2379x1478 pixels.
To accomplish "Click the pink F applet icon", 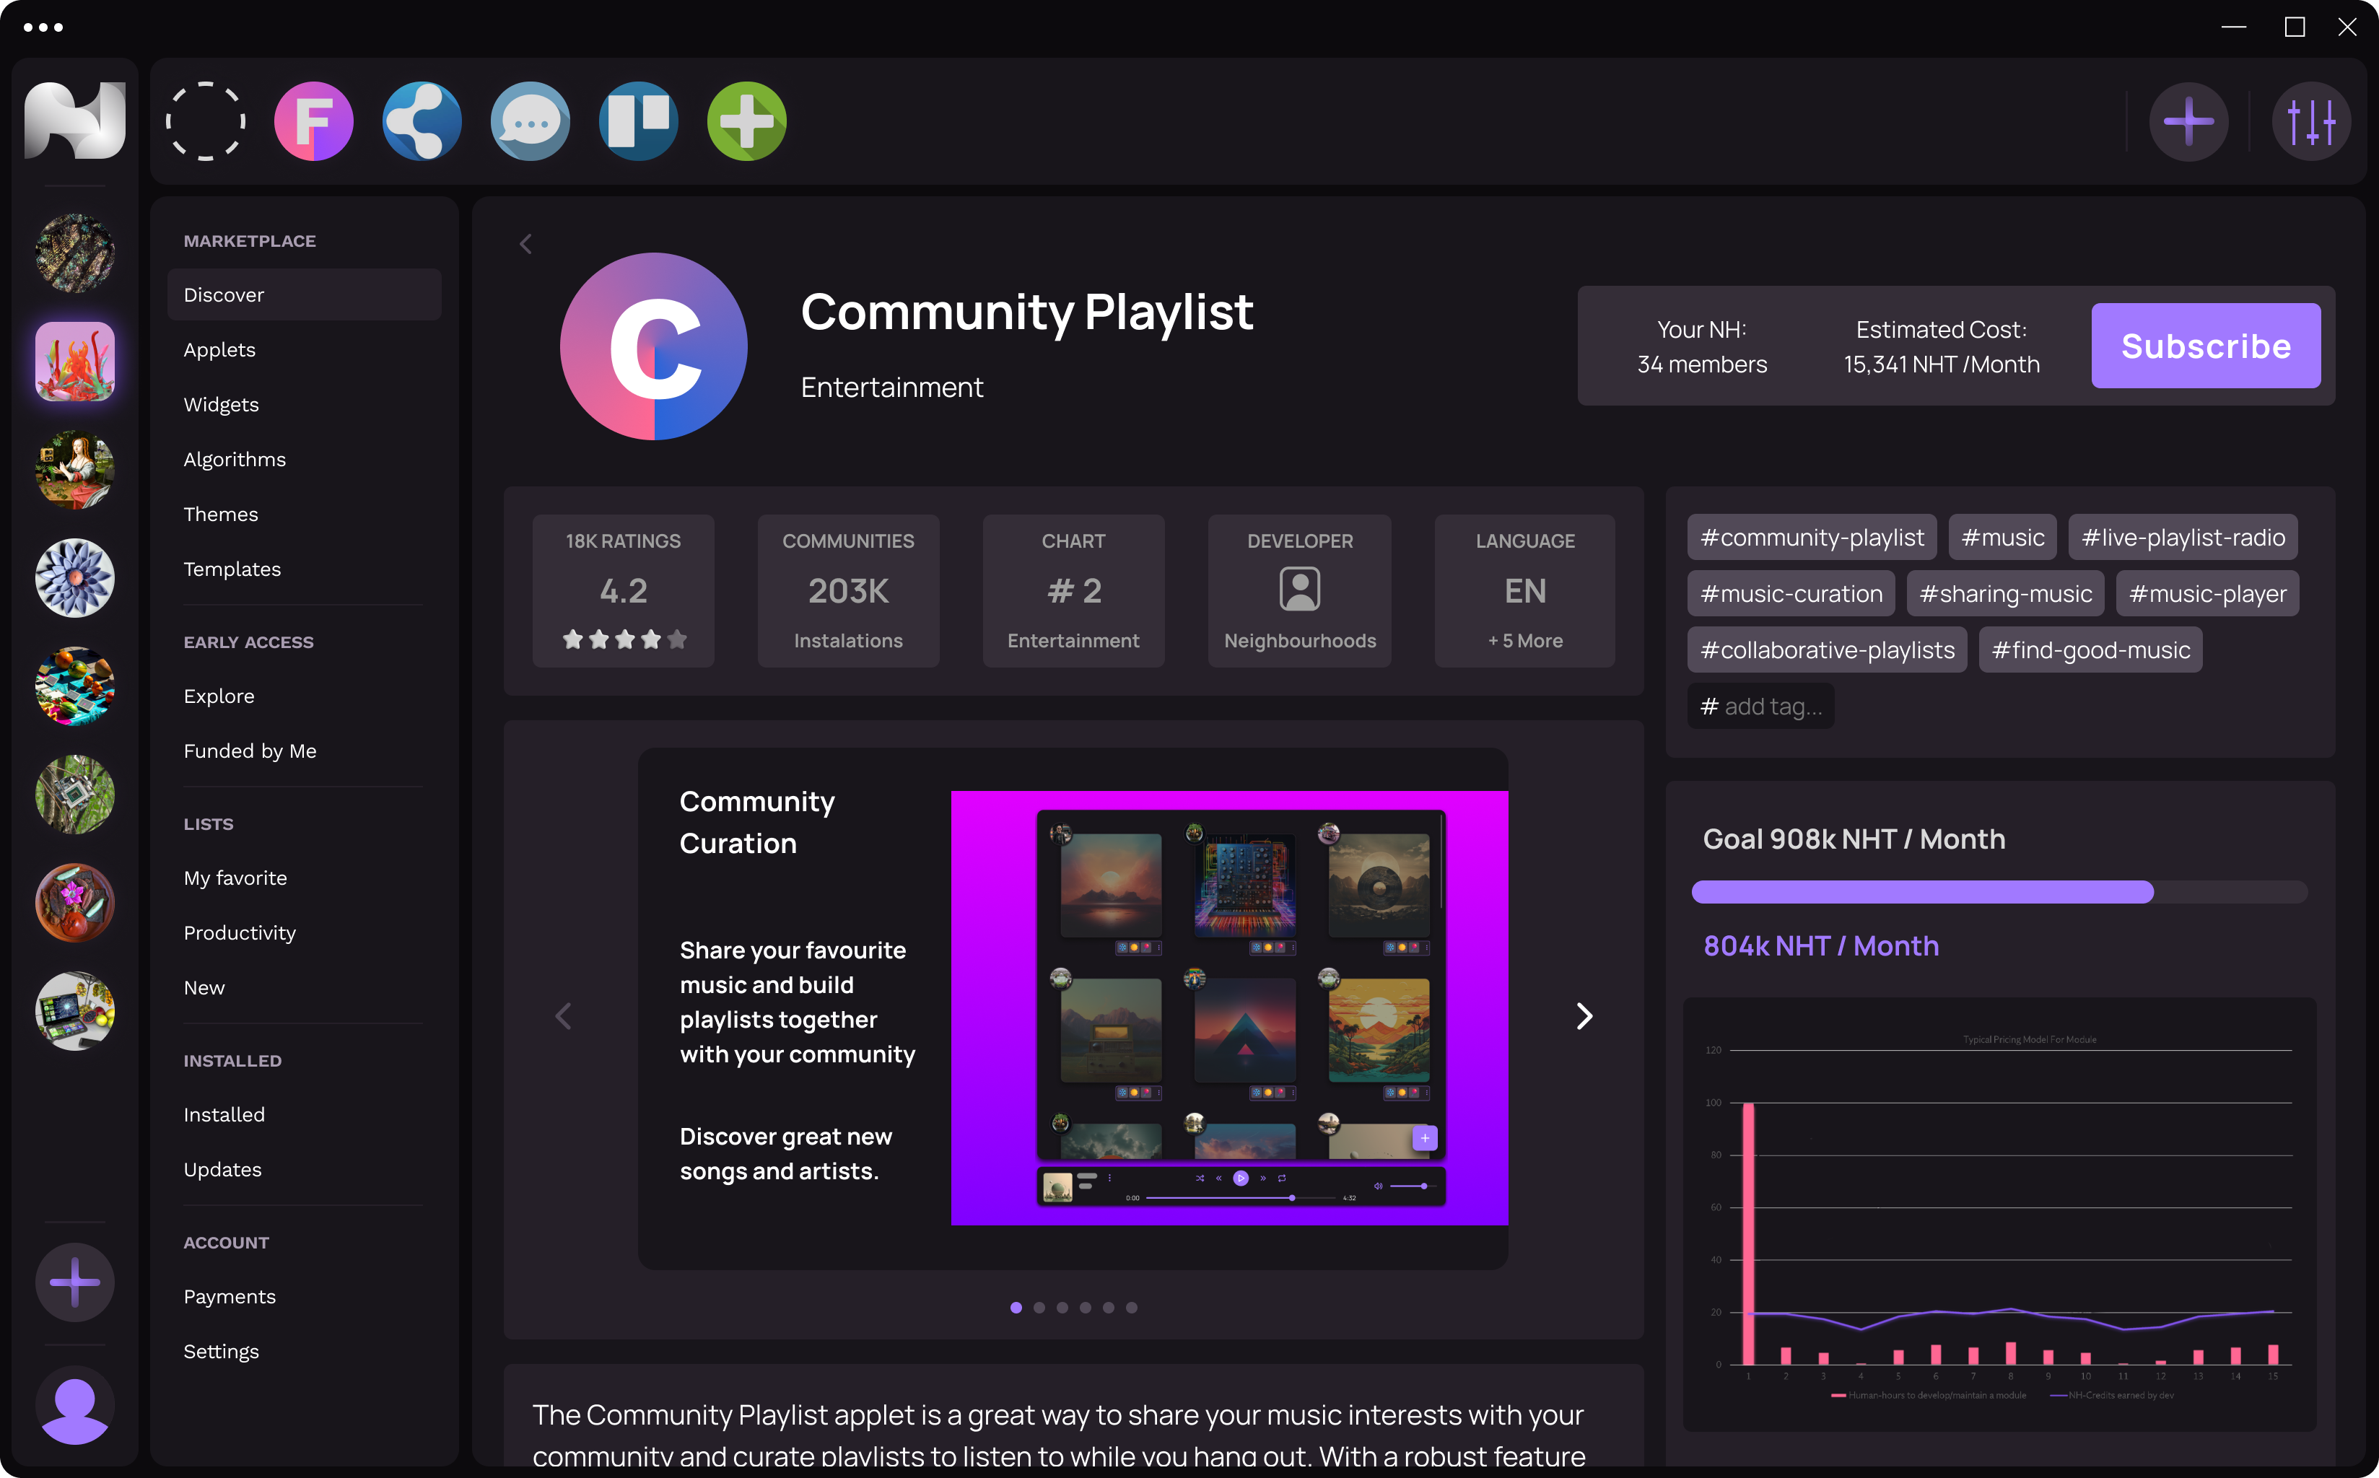I will coord(313,121).
